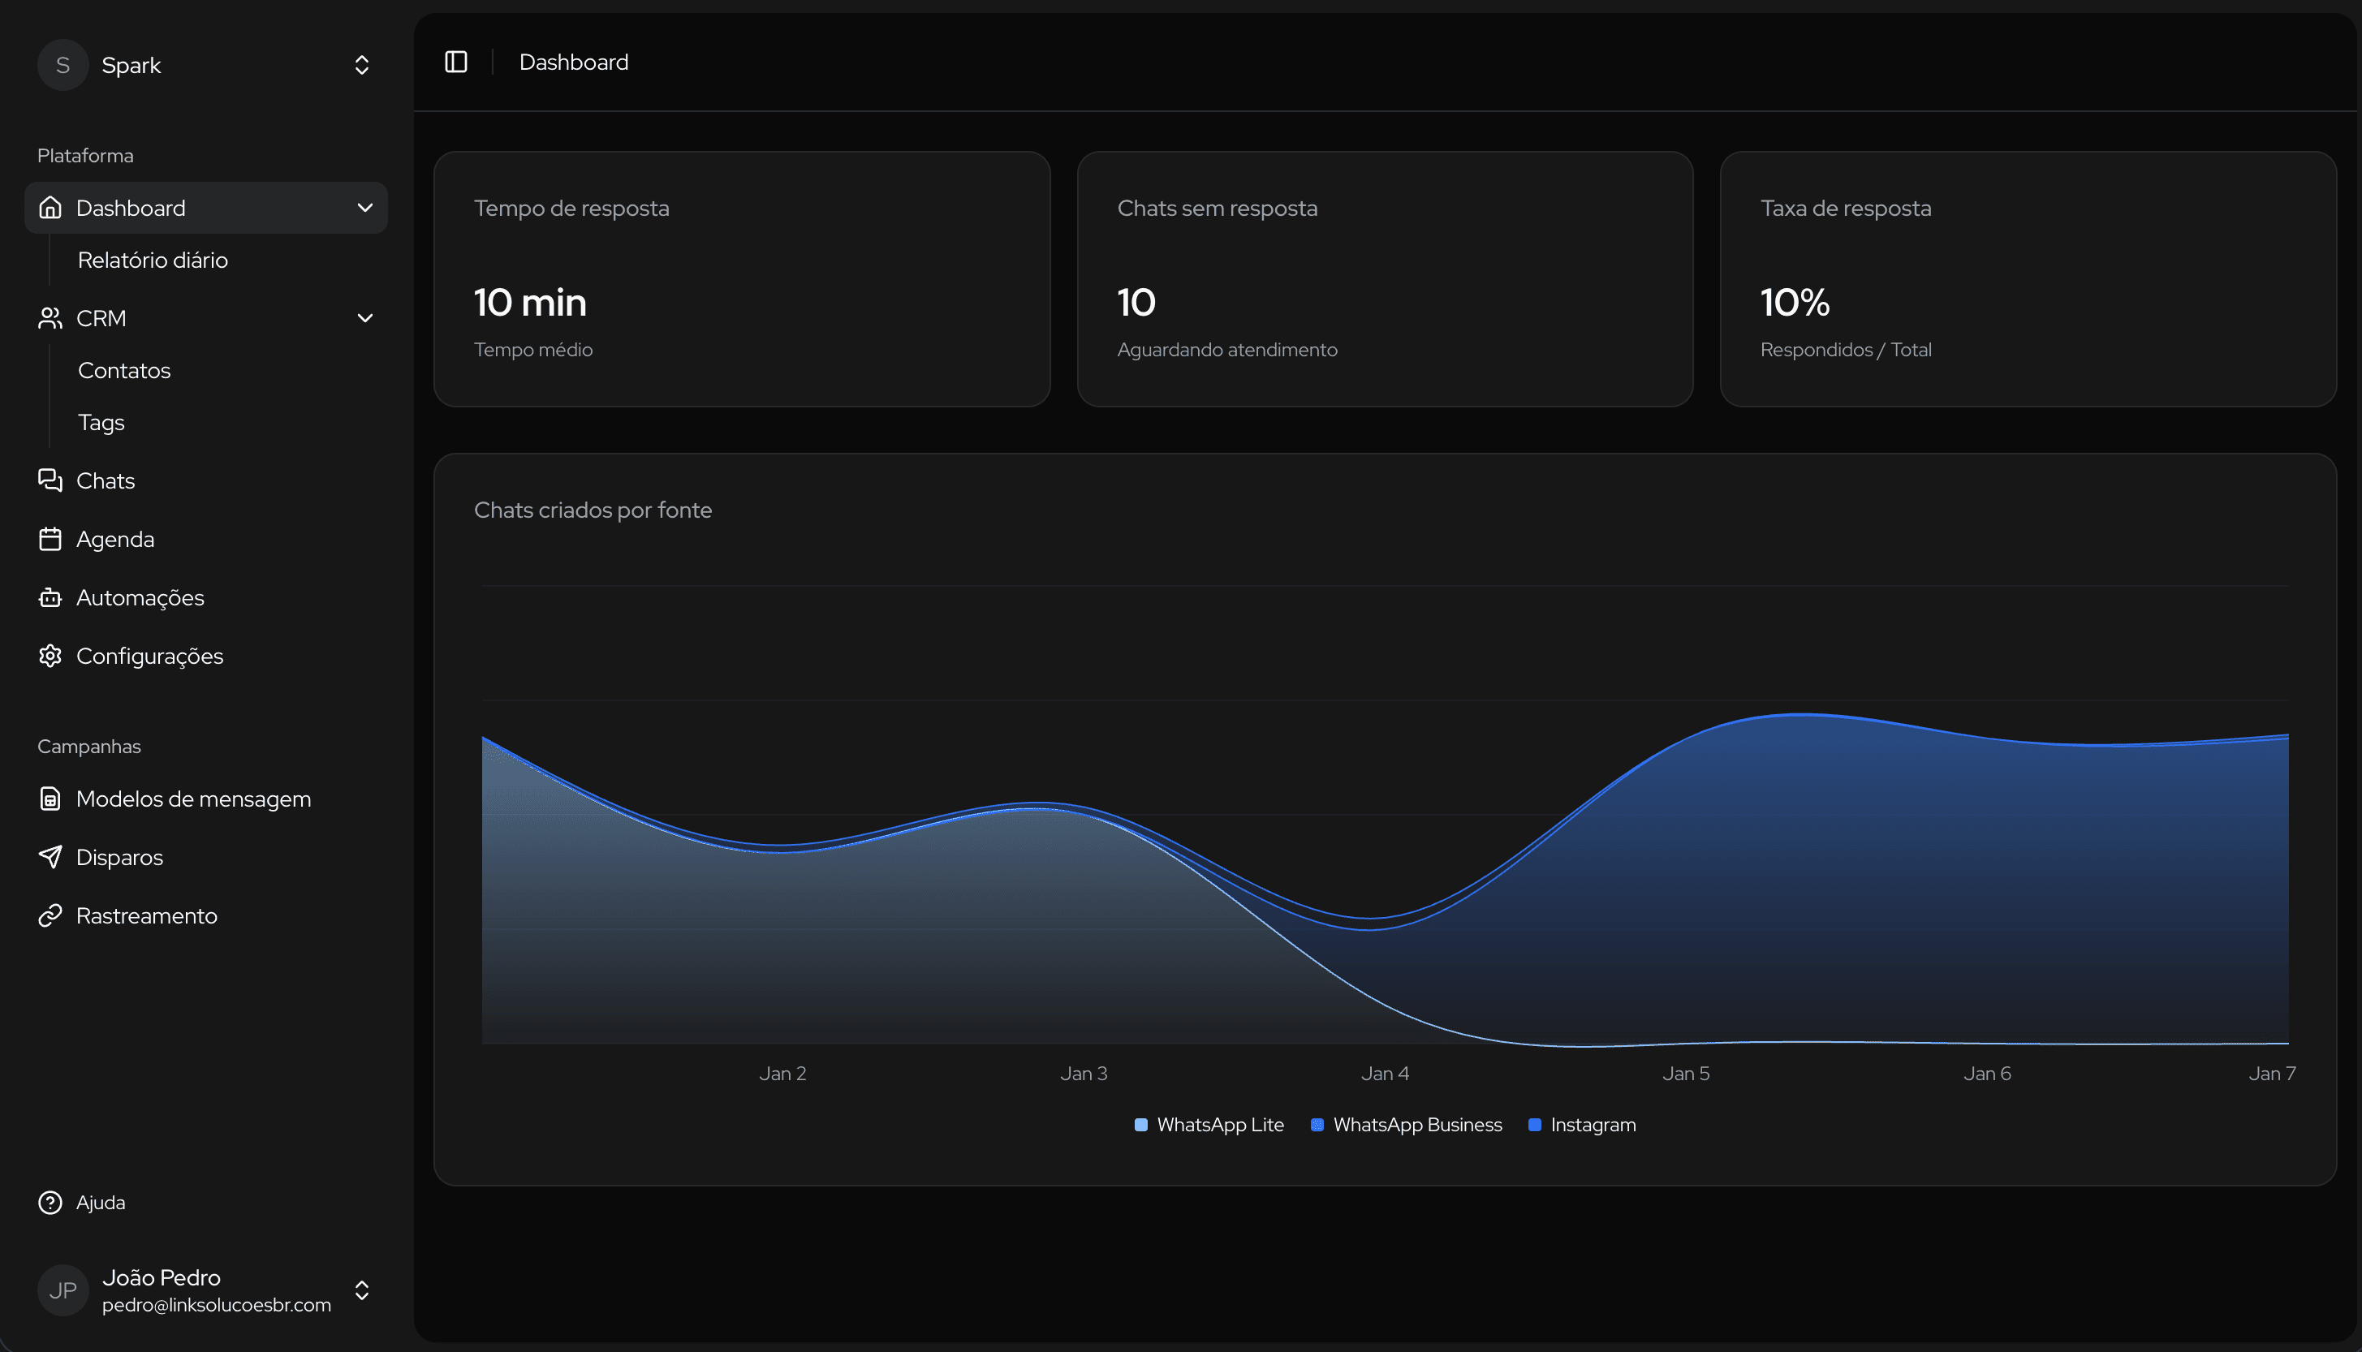Screen dimensions: 2362x1352
Task: Click the Dashboard breadcrumb title
Action: 574,62
